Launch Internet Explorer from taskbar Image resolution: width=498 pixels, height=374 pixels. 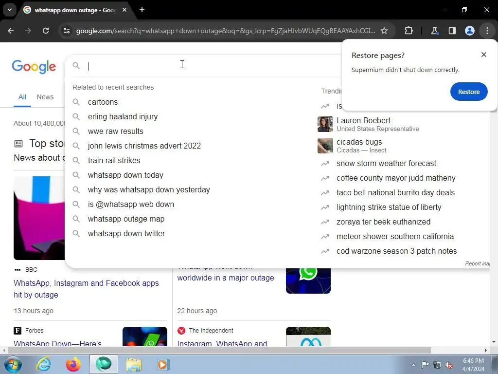[x=43, y=364]
